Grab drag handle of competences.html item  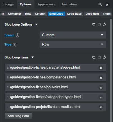[8, 77]
